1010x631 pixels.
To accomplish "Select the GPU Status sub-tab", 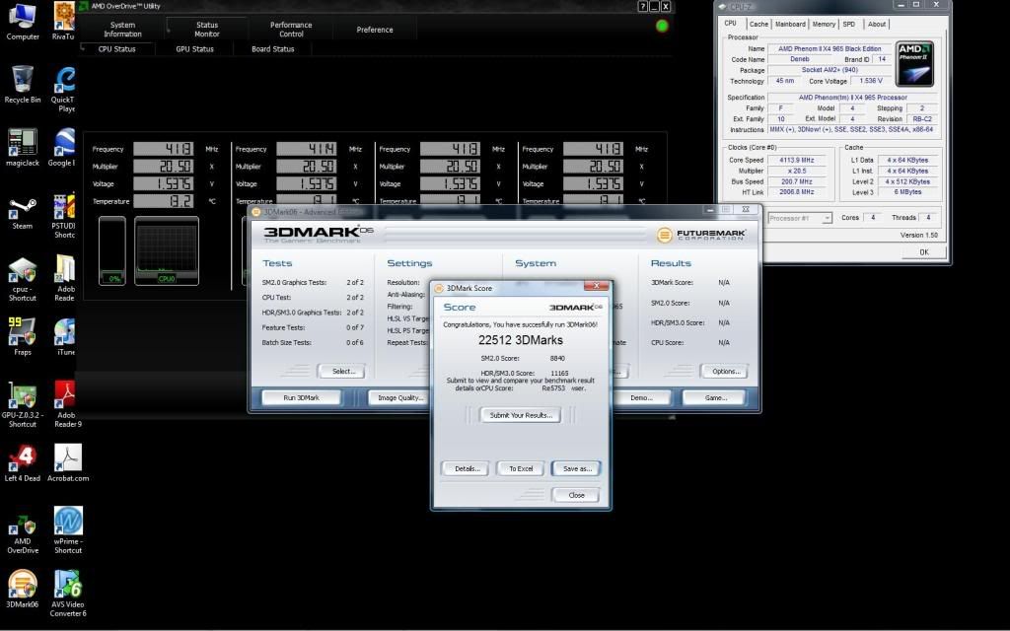I will [194, 49].
